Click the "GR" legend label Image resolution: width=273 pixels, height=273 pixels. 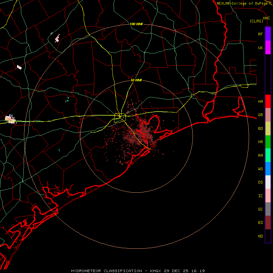(260, 115)
